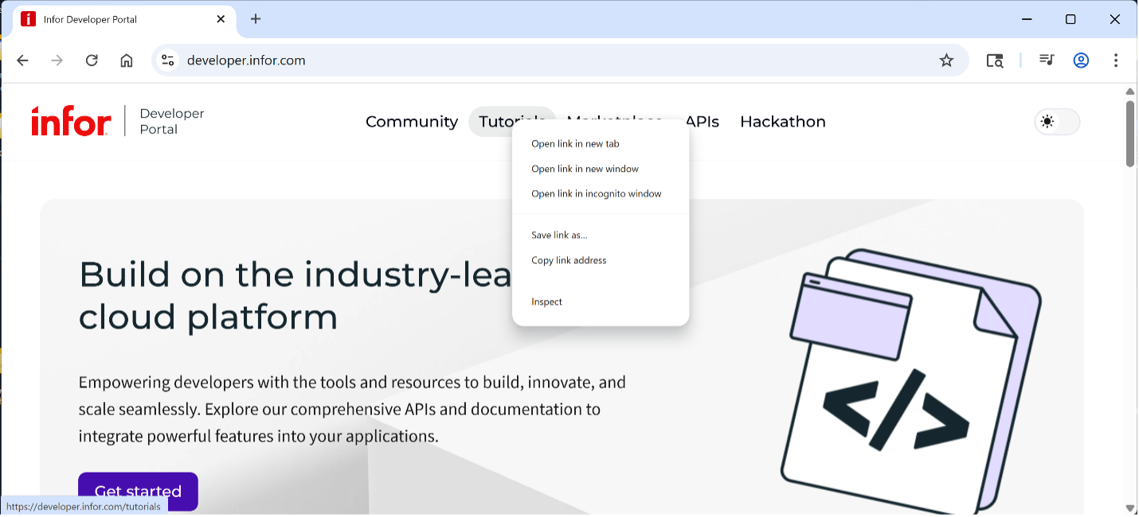
Task: Open the Hackathon nav link
Action: coord(782,122)
